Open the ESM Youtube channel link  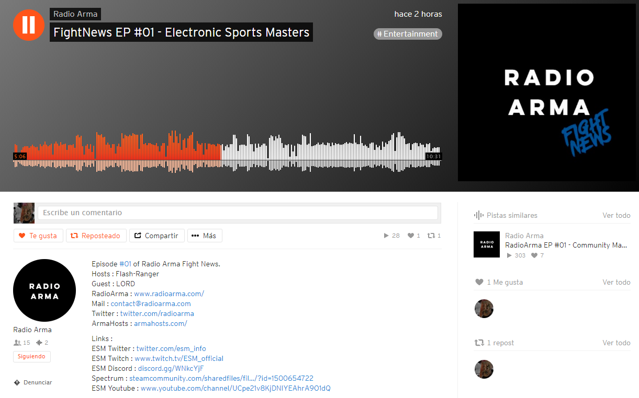236,388
